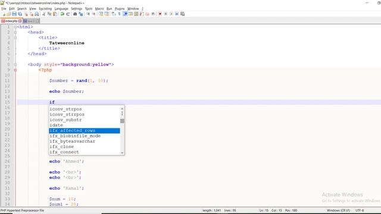Collapse the body fold on line 8
This screenshot has height=214, width=381.
click(15, 65)
